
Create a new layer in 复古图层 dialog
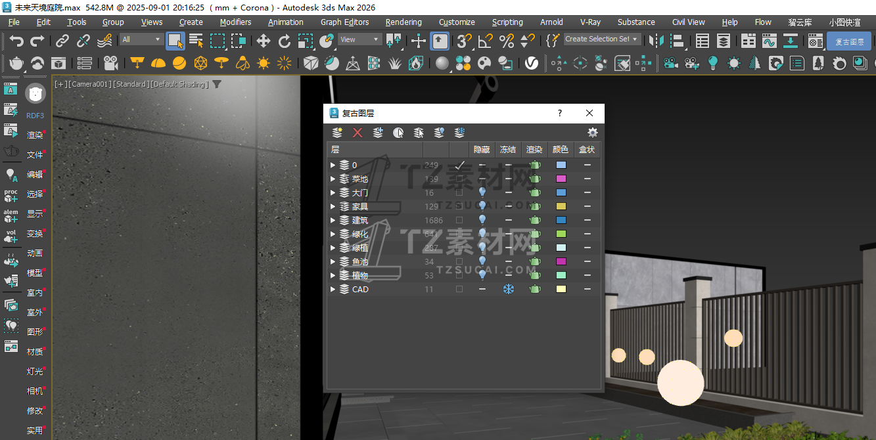(337, 133)
